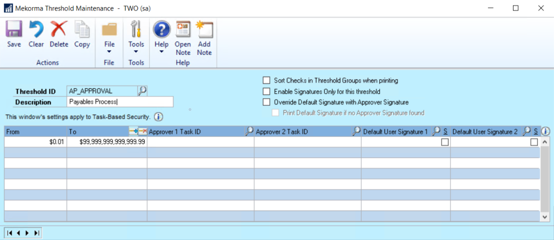Click the Default User Signature 2 column header text

(x=485, y=131)
